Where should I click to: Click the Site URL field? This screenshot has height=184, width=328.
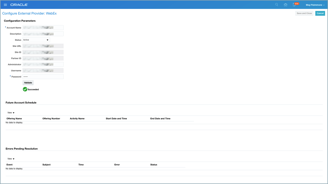43,46
